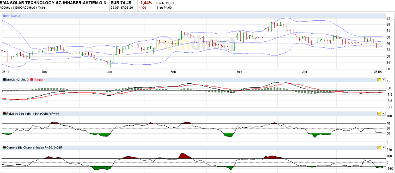395x173 pixels.
Task: Click the '92' price axis label
Action: click(x=388, y=18)
